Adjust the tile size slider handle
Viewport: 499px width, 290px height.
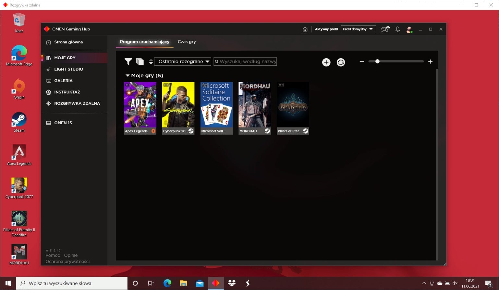coord(377,61)
